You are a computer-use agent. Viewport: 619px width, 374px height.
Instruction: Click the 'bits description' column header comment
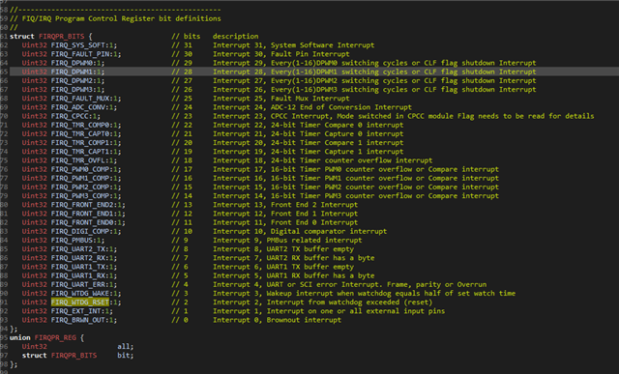tap(215, 37)
